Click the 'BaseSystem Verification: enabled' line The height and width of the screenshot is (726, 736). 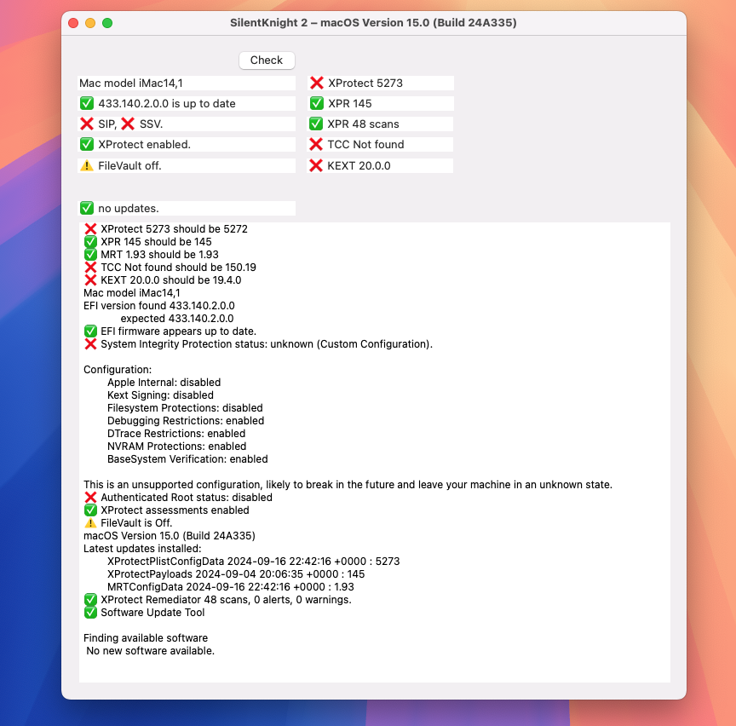click(x=187, y=458)
